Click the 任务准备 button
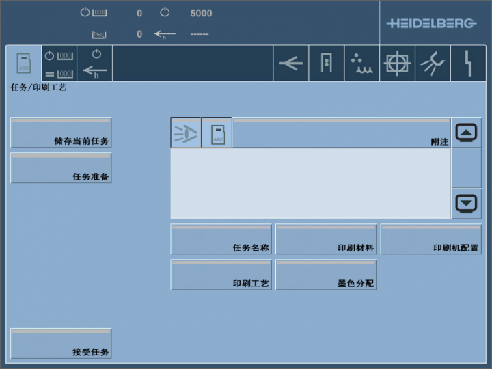 (x=61, y=168)
